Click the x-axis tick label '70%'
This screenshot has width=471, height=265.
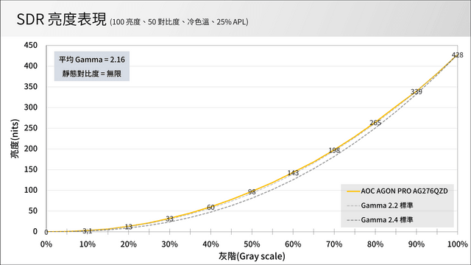tap(334, 244)
